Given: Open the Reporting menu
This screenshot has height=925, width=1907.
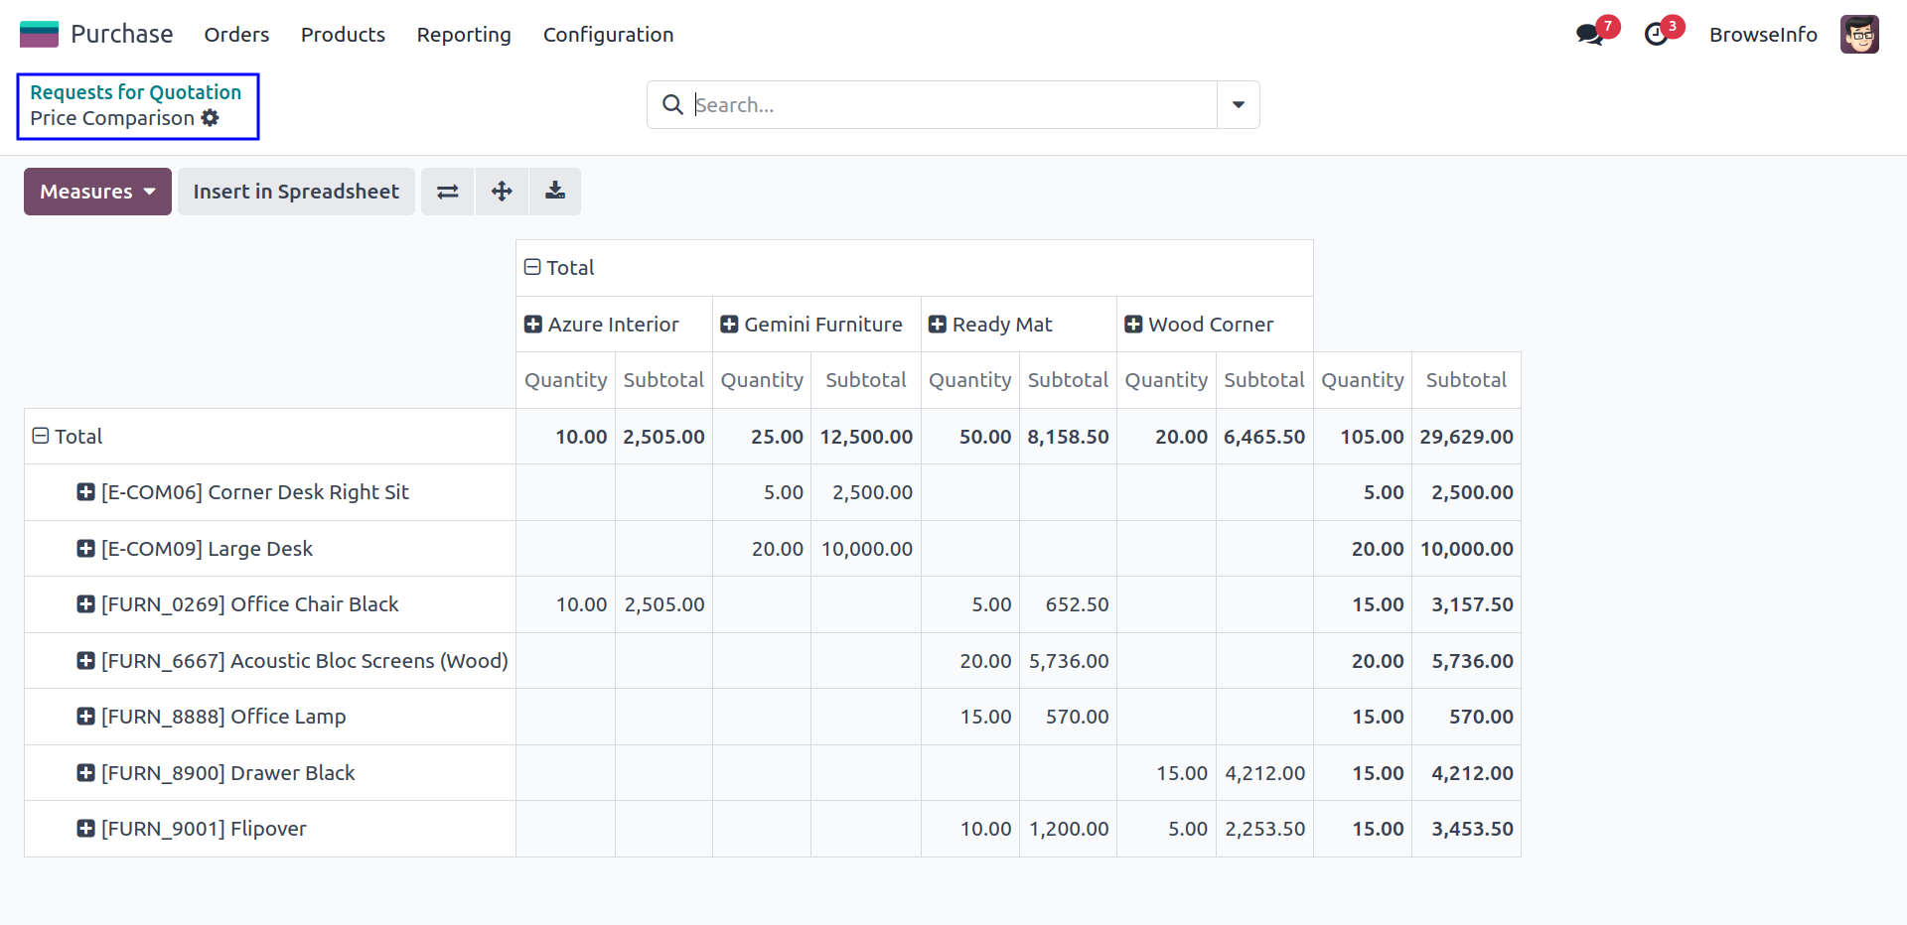Looking at the screenshot, I should (x=464, y=35).
